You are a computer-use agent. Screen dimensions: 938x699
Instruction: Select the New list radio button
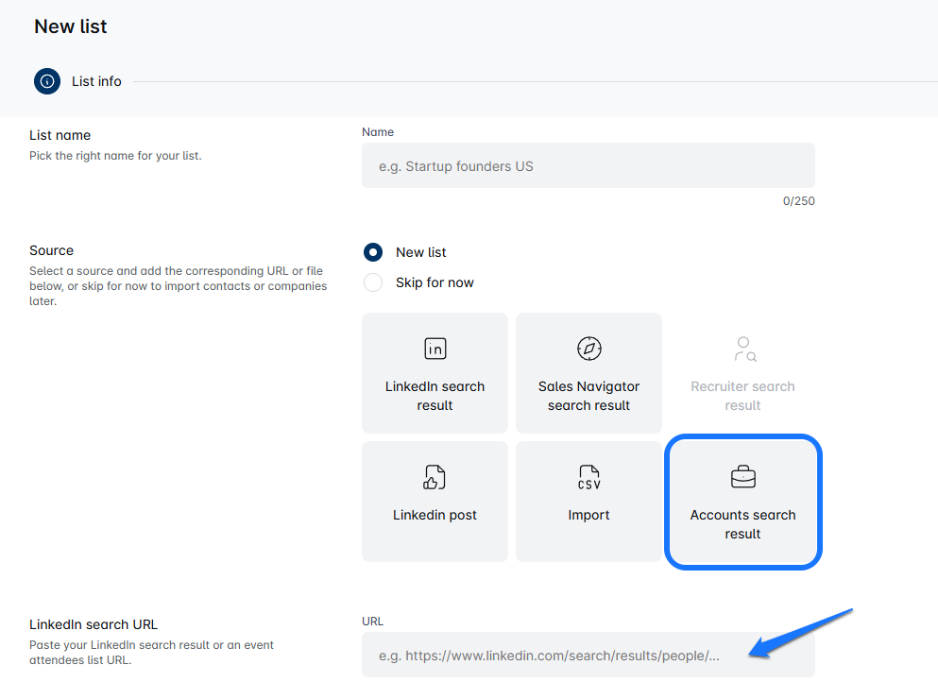(373, 252)
